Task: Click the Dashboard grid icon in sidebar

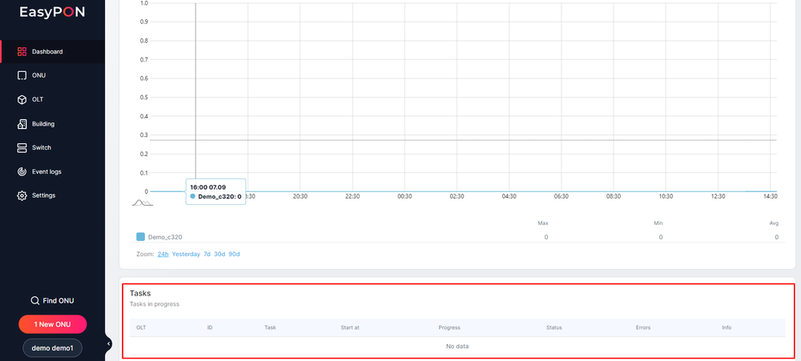Action: tap(22, 52)
